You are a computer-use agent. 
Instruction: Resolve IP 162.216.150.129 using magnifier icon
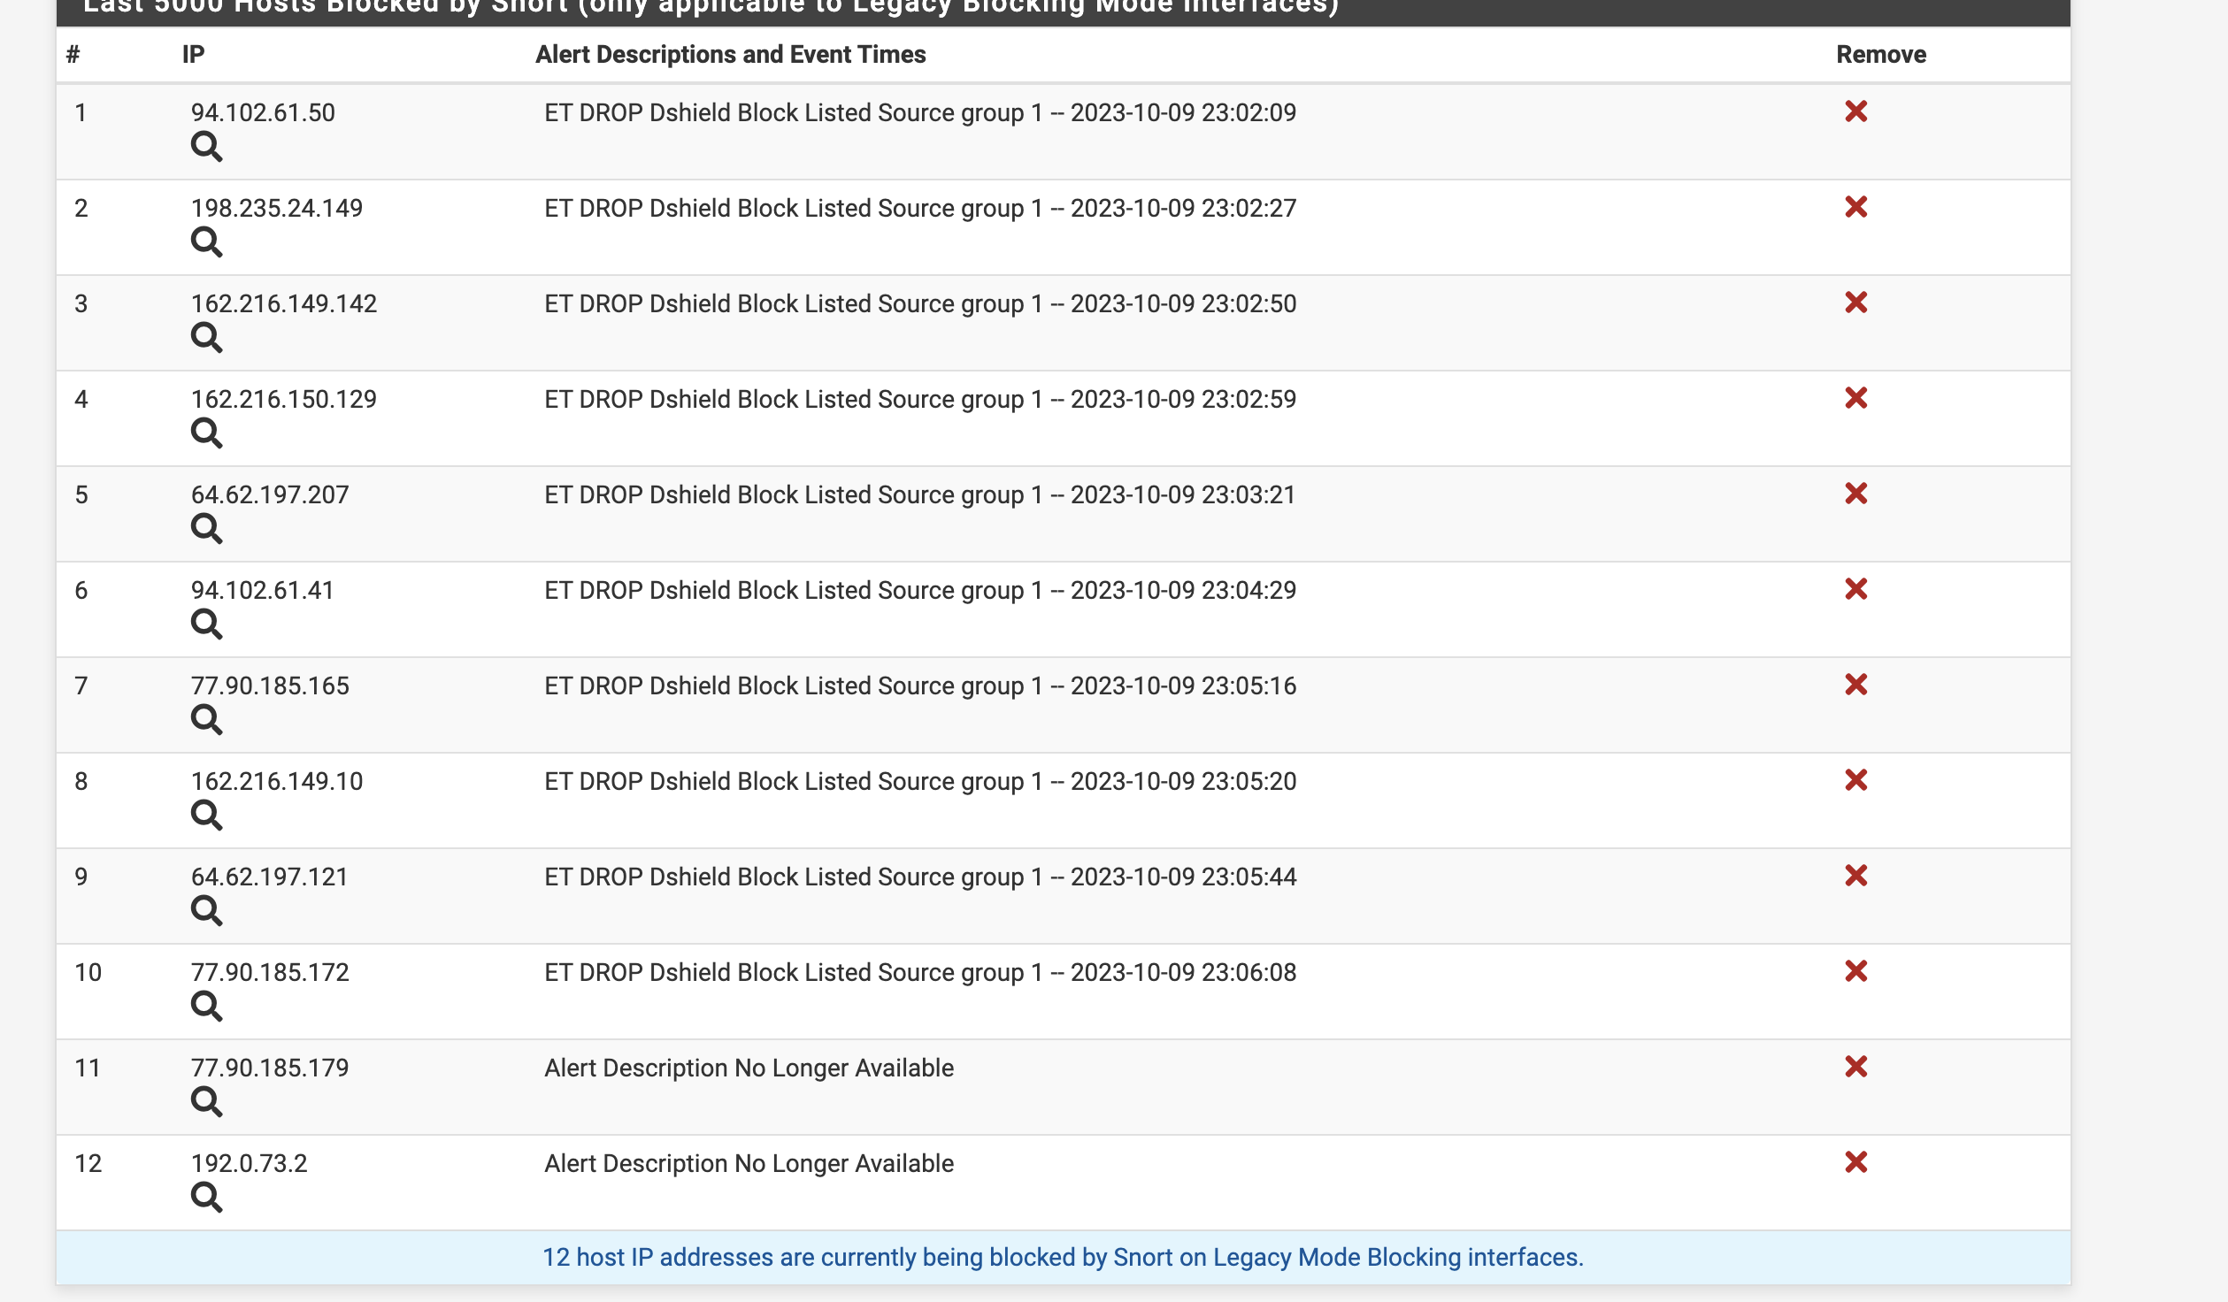pos(206,433)
